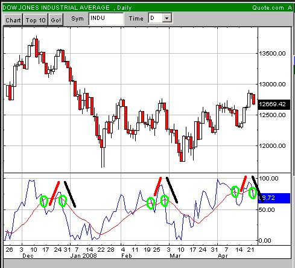295x268 pixels.
Task: Click the 12500.00 price axis label
Action: click(x=272, y=115)
